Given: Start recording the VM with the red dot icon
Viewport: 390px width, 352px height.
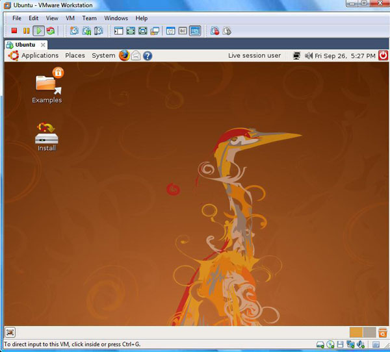Looking at the screenshot, I should coord(215,31).
